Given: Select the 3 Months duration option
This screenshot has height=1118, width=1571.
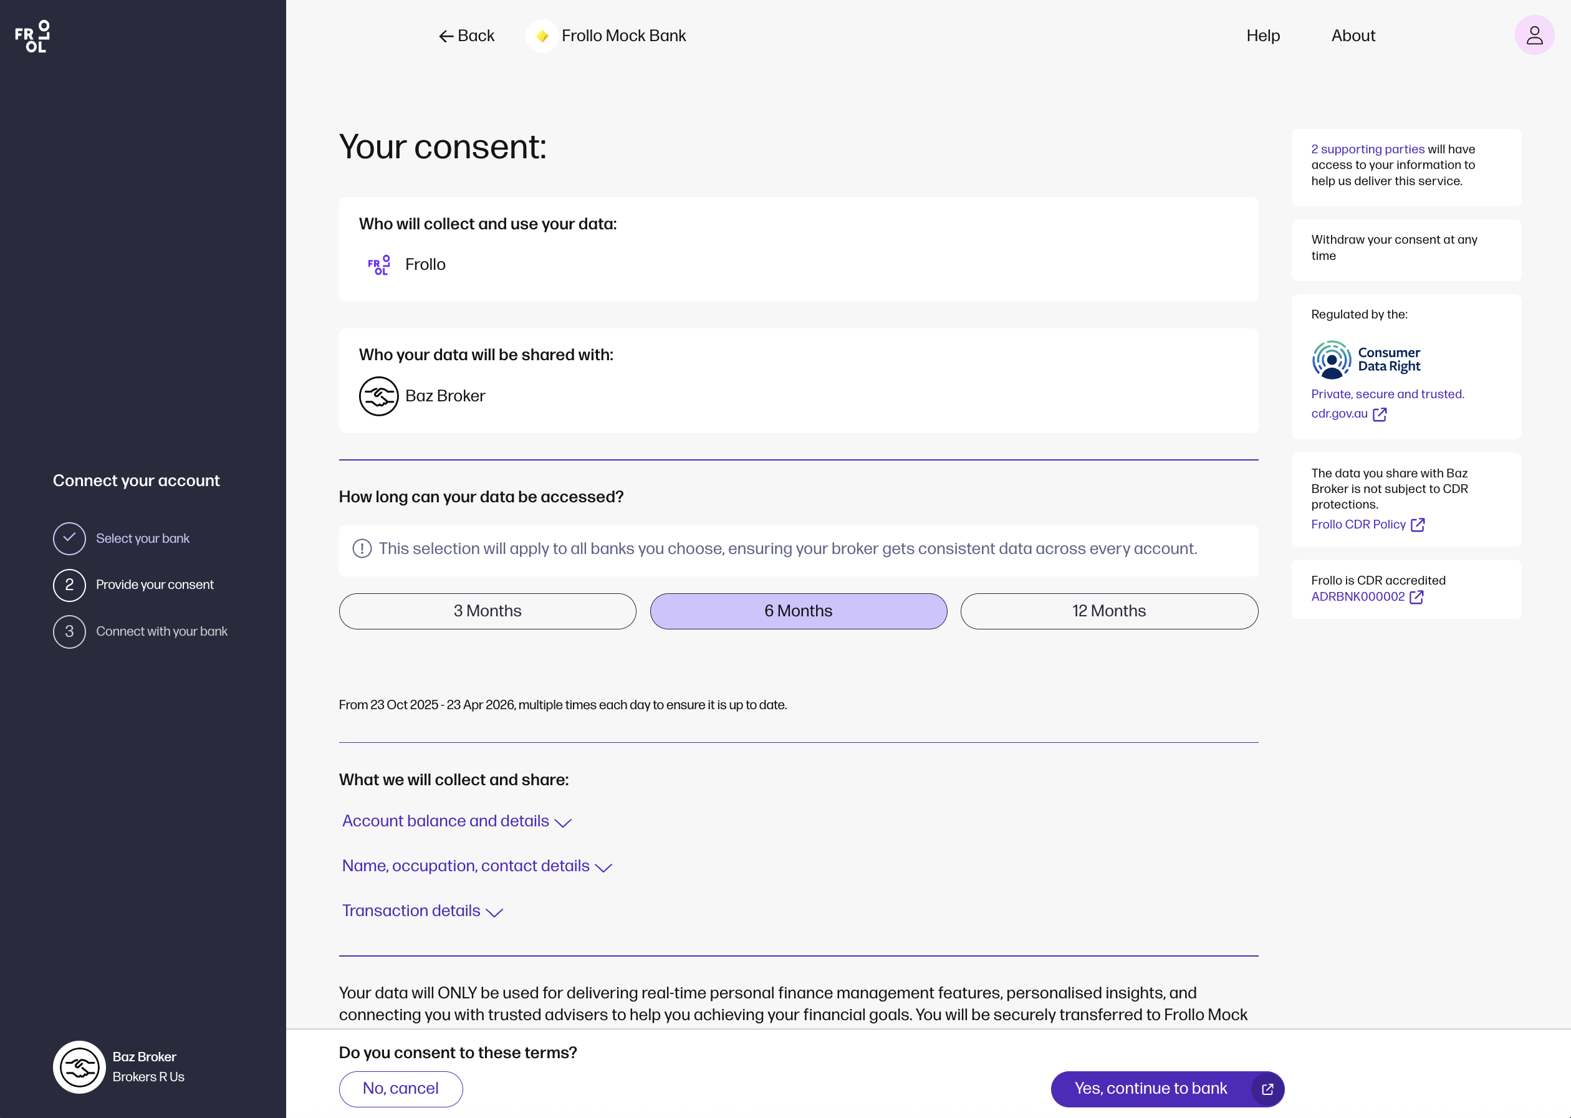Looking at the screenshot, I should [487, 611].
